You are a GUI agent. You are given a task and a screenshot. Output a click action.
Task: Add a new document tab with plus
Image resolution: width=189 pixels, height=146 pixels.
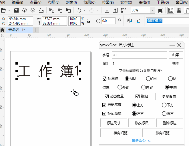click(x=36, y=30)
